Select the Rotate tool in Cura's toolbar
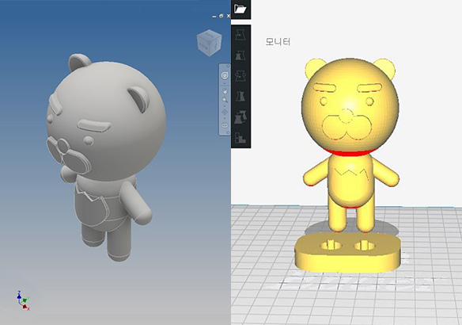The width and height of the screenshot is (462, 325). pos(240,75)
